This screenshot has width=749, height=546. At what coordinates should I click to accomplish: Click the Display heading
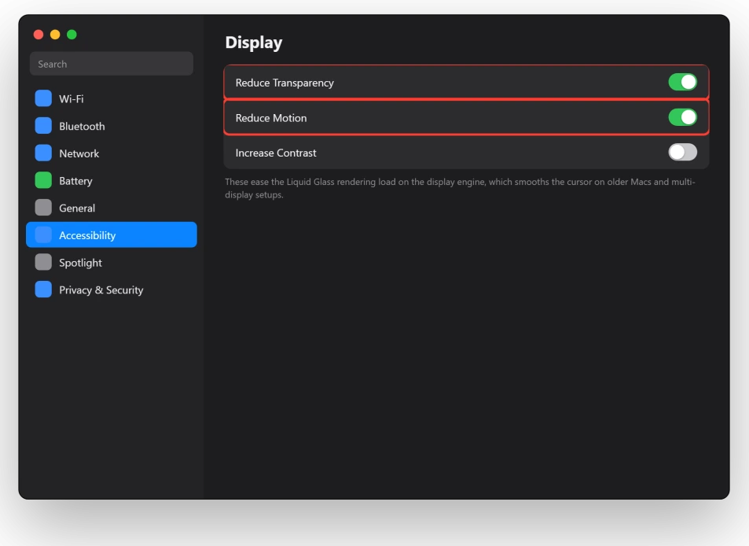point(254,42)
